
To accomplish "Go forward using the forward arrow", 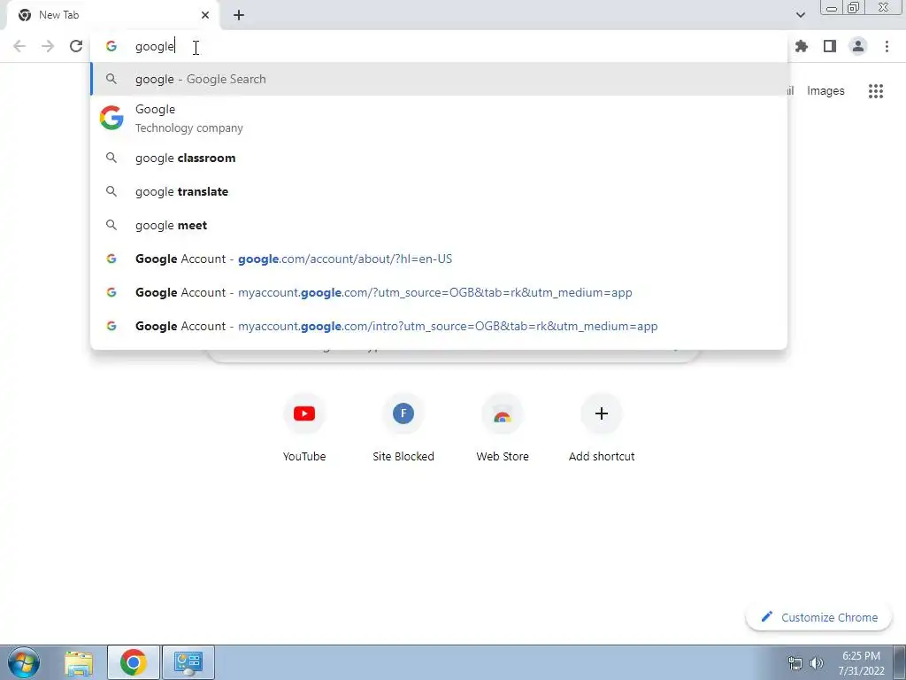I will pyautogui.click(x=48, y=46).
